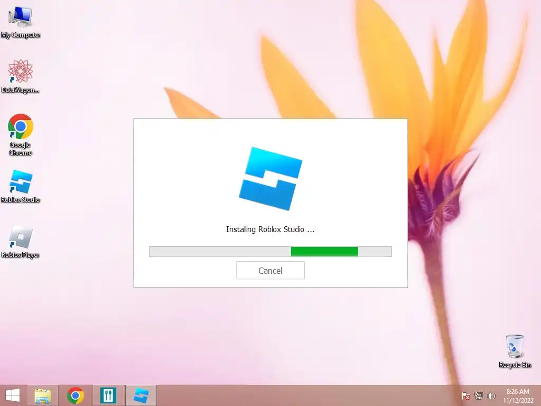
Task: Cancel the Roblox Studio installation
Action: point(270,270)
